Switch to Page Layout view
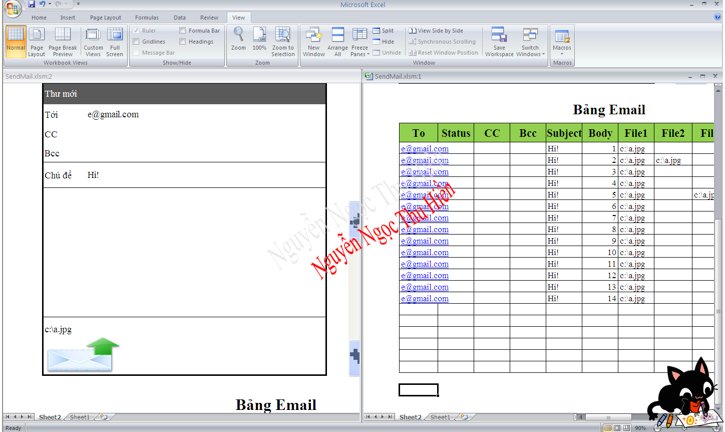725x432 pixels. [x=37, y=42]
